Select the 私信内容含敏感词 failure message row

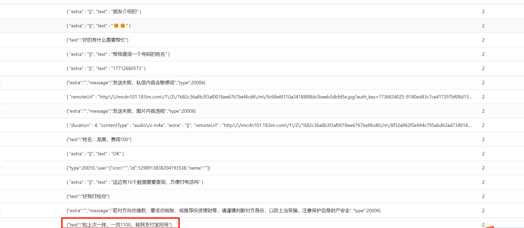click(136, 83)
